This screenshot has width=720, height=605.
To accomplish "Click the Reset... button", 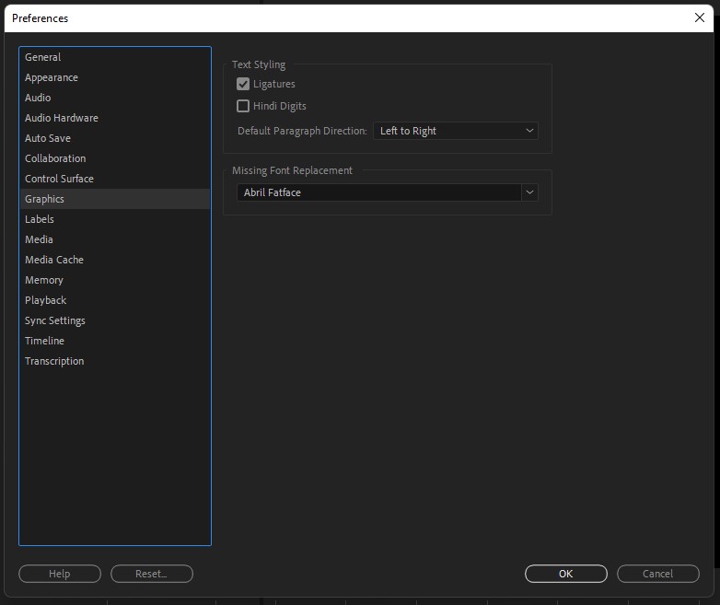I will click(152, 574).
